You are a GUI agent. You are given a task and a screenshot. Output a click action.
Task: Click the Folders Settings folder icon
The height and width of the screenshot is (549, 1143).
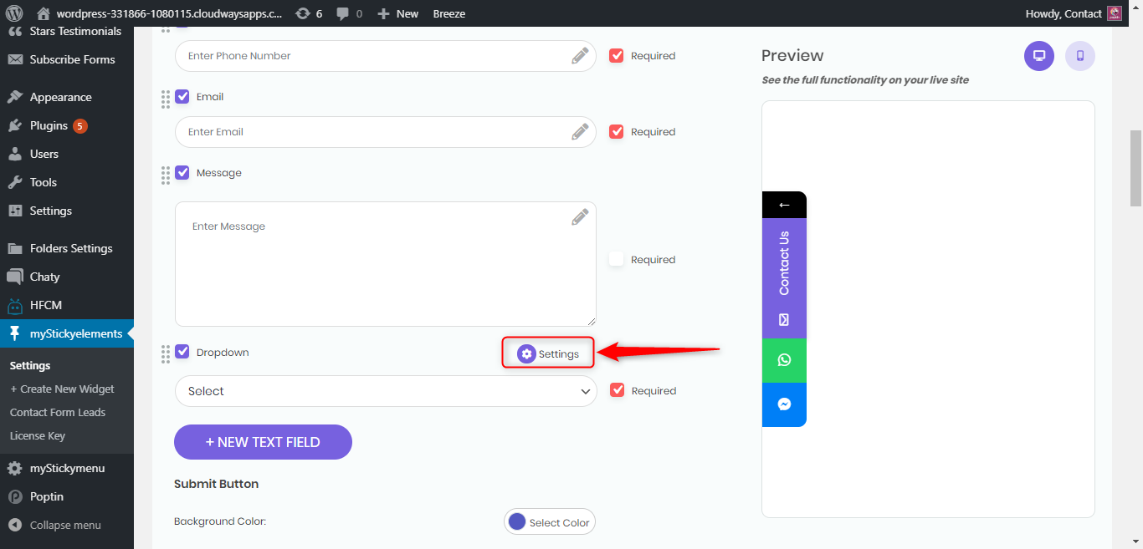tap(15, 248)
